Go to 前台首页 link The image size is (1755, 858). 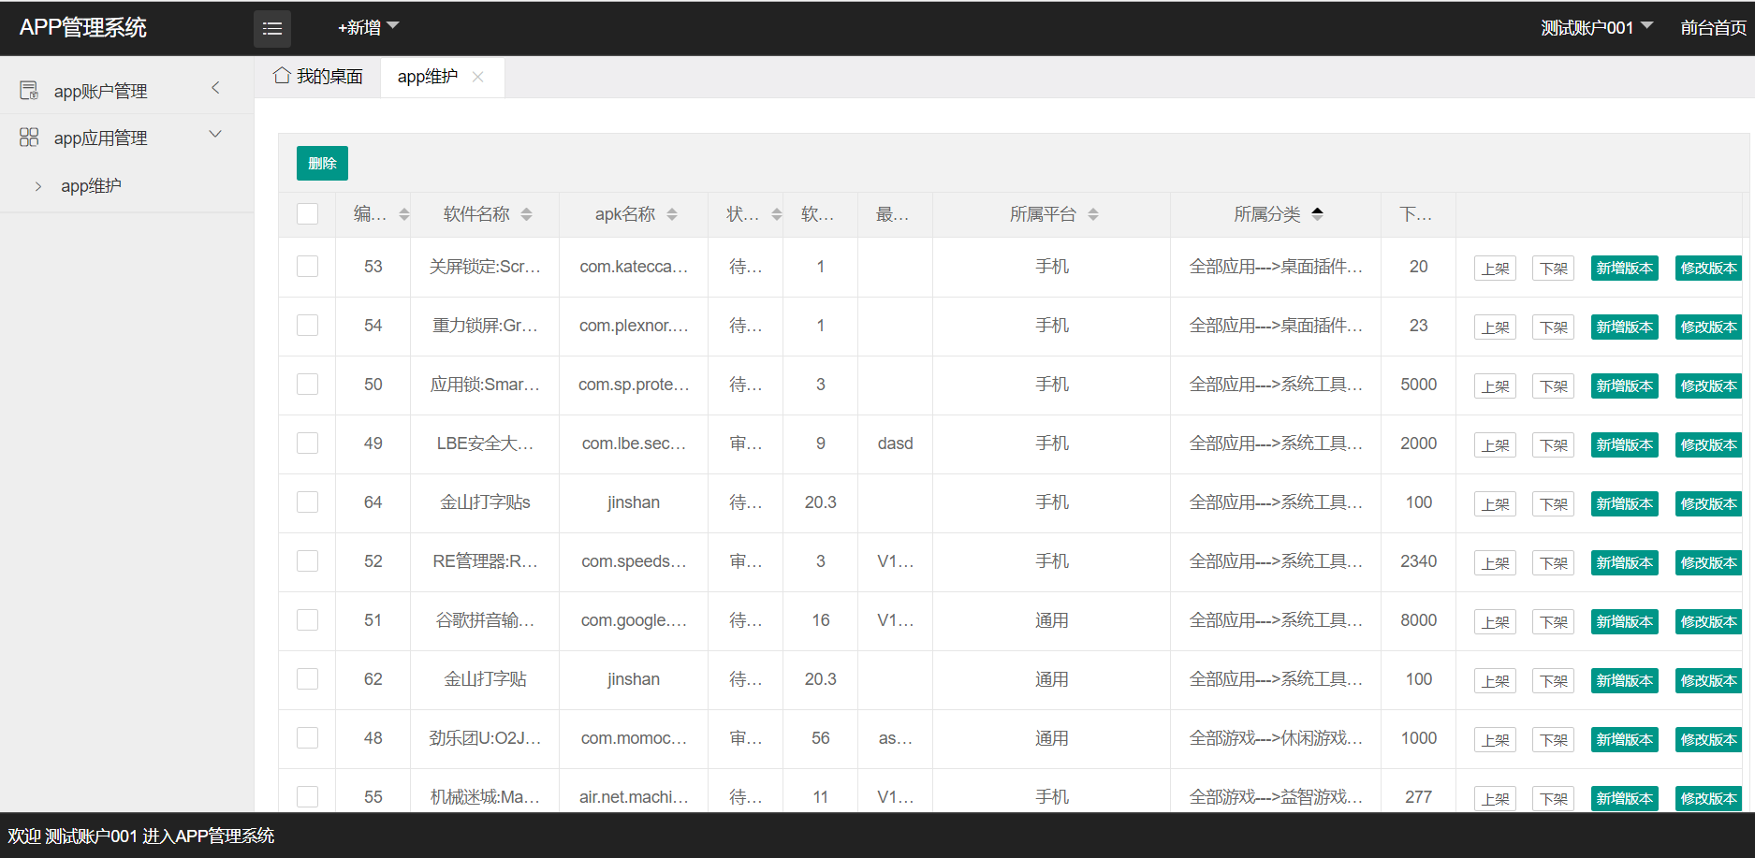coord(1713,28)
